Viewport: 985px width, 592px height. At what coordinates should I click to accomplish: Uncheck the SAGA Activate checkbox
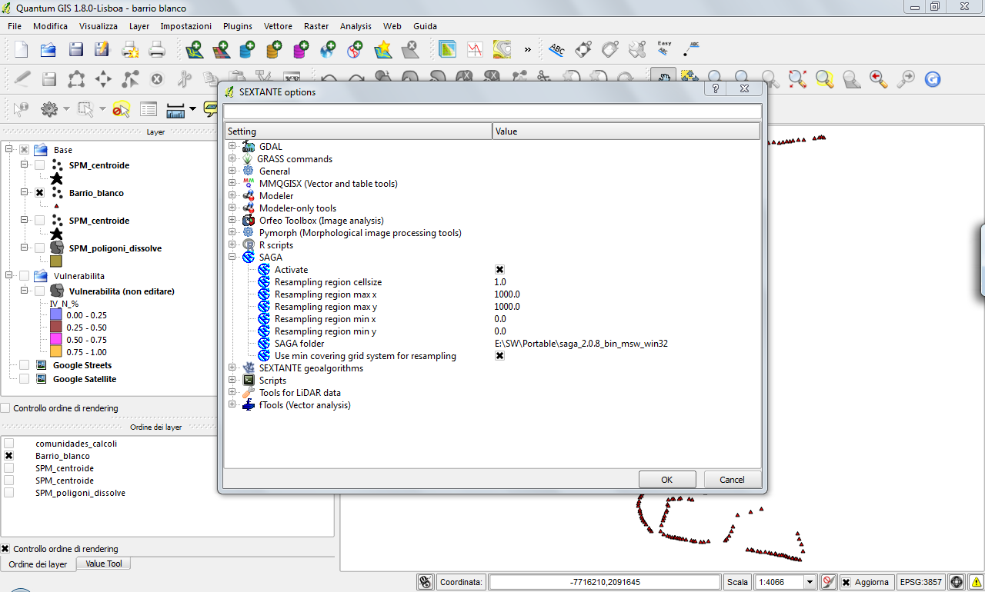499,270
